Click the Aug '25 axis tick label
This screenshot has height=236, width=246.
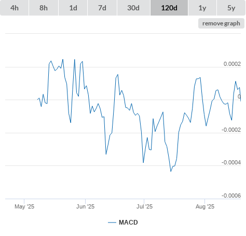coord(205,206)
